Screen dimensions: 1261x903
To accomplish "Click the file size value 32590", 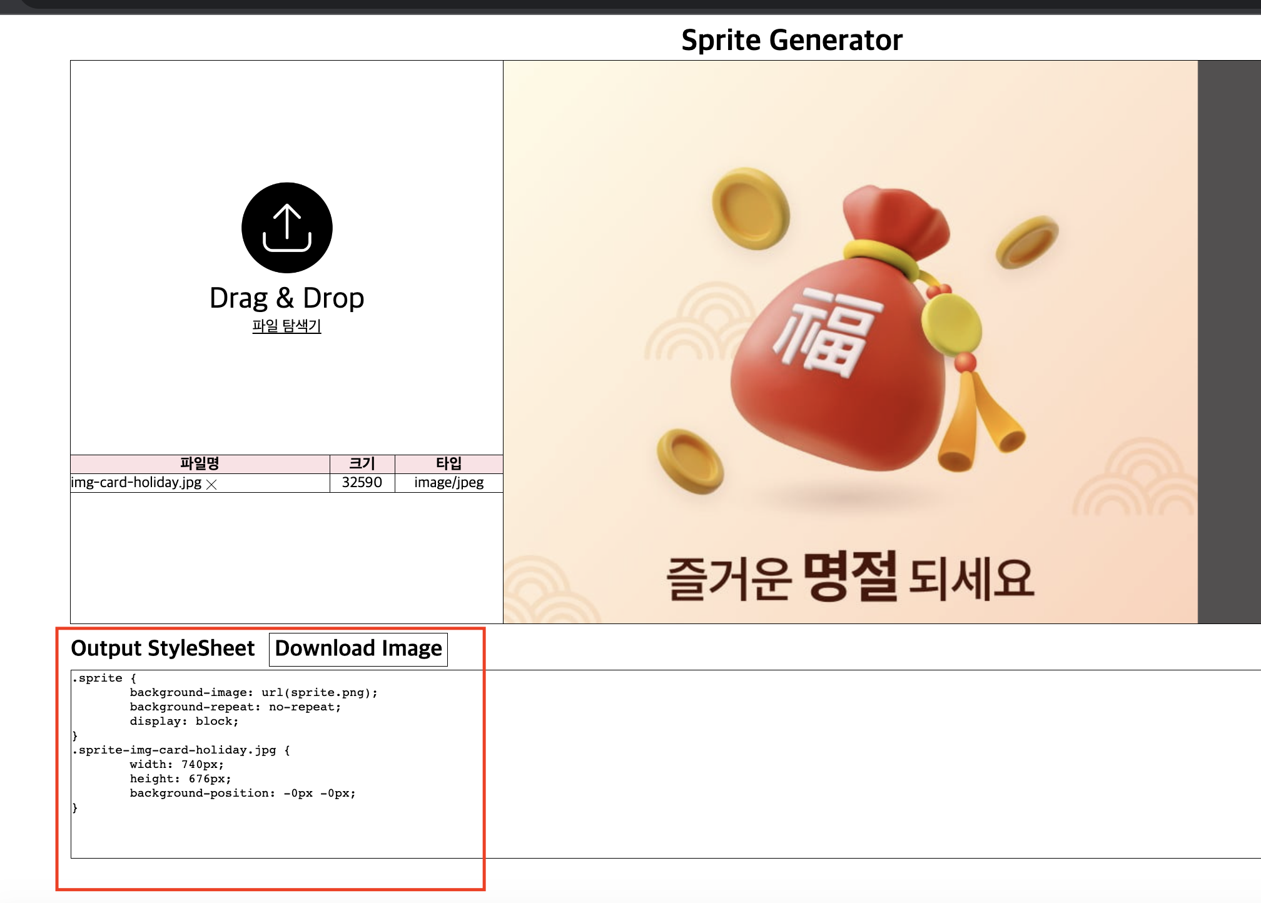I will [361, 482].
